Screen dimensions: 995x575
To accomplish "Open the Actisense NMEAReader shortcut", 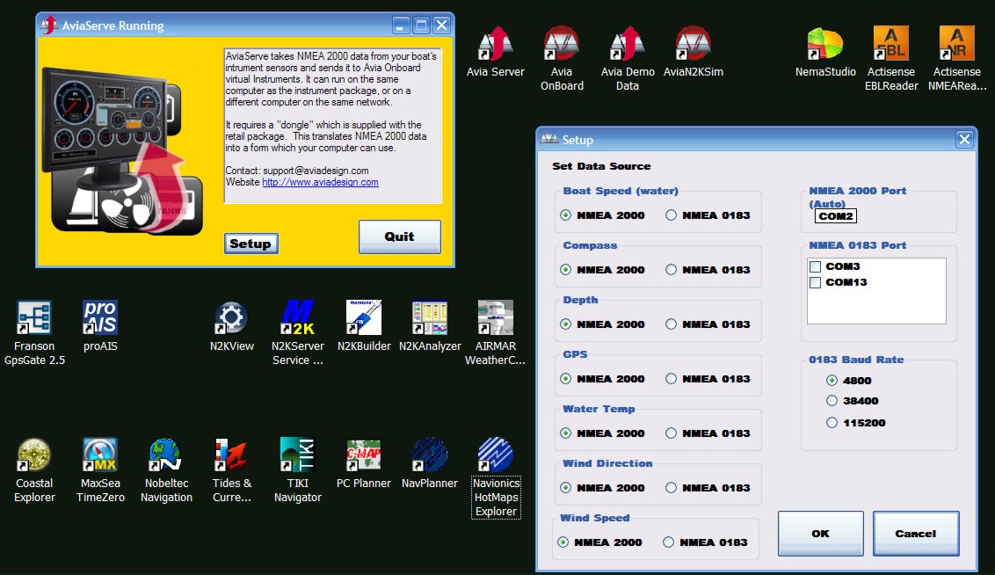I will (957, 58).
